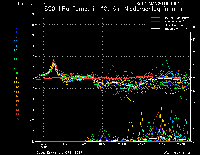200x155 pixels.
Task: Click the red 30-Jahres-Mittel legend line
Action: [x=155, y=18]
